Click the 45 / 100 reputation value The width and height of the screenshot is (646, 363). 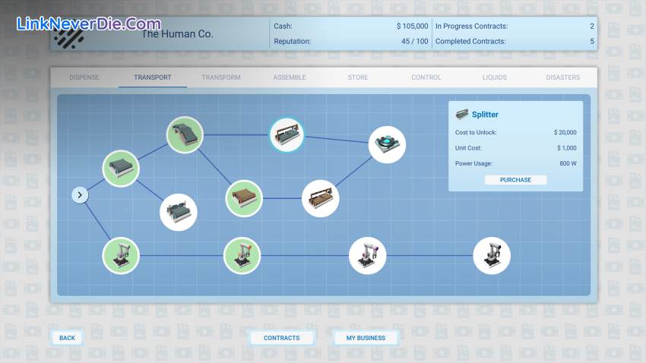(x=415, y=41)
